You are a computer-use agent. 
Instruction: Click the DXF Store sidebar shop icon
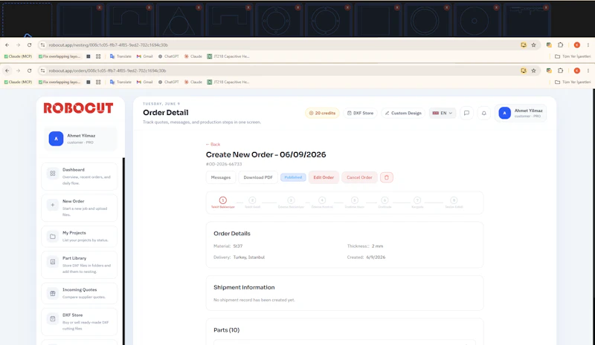53,319
